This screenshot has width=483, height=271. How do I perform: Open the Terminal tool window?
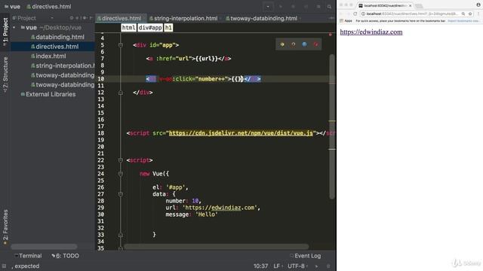click(x=28, y=256)
